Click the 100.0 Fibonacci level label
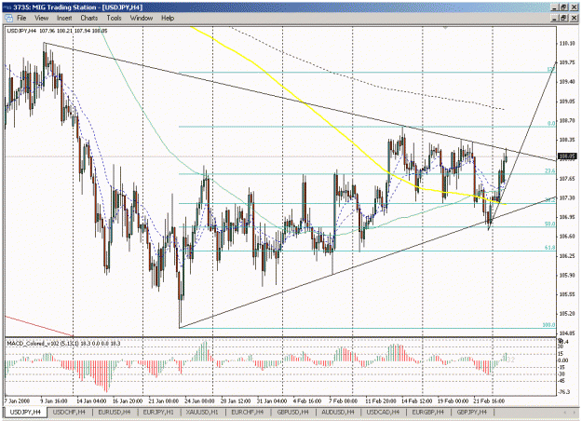 (x=549, y=325)
